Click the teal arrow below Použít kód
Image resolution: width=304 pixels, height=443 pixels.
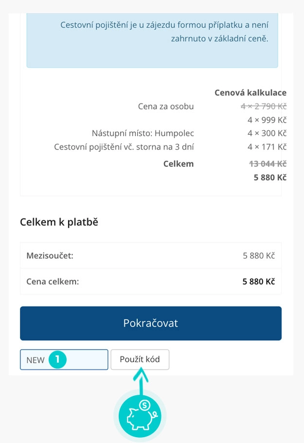(141, 382)
